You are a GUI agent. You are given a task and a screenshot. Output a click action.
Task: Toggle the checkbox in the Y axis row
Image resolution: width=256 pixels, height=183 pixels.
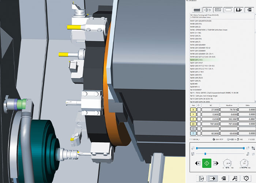pyautogui.click(x=199, y=114)
